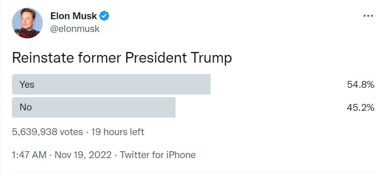Click the tweet text about reinstating Trump

pyautogui.click(x=122, y=58)
